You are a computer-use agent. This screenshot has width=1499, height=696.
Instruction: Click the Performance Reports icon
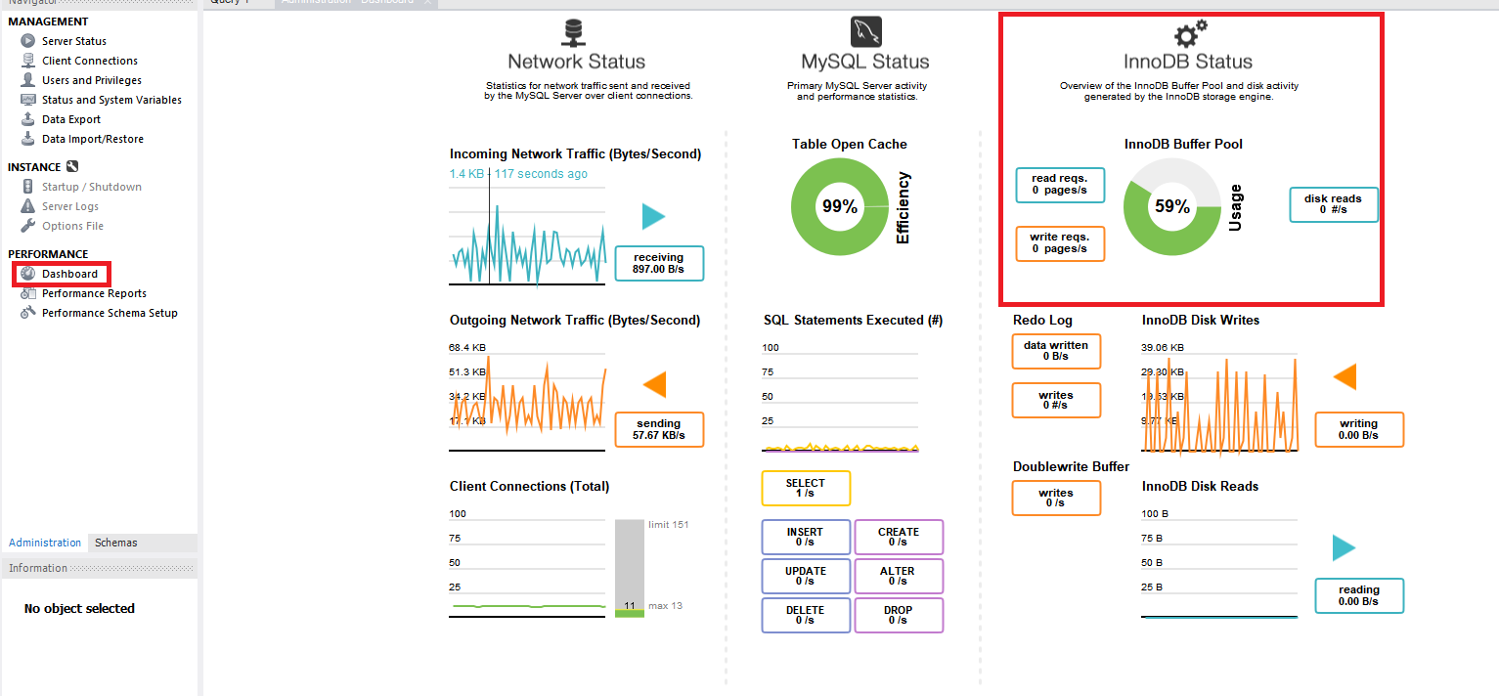click(x=28, y=293)
